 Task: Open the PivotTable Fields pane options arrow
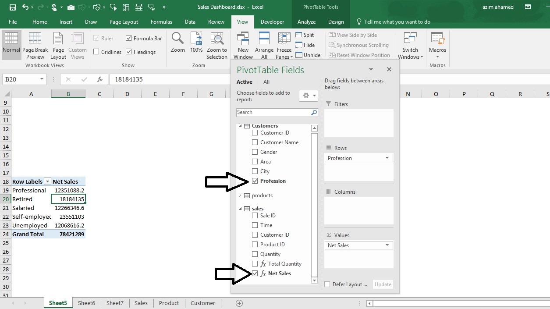click(x=371, y=69)
